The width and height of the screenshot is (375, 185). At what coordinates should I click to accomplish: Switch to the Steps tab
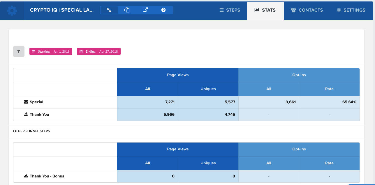click(230, 10)
